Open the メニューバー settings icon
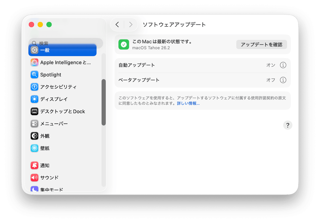This screenshot has height=223, width=320. 34,123
